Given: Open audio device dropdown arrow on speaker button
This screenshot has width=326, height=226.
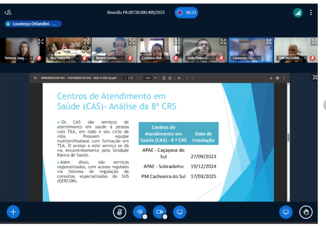Looking at the screenshot, I should pyautogui.click(x=145, y=217).
